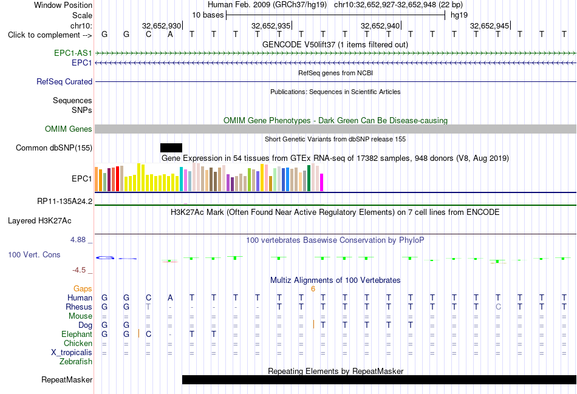The image size is (577, 394).
Task: Click the 32,652,930 position marker
Action: tap(162, 25)
